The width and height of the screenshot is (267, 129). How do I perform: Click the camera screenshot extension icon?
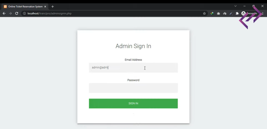coord(218,13)
